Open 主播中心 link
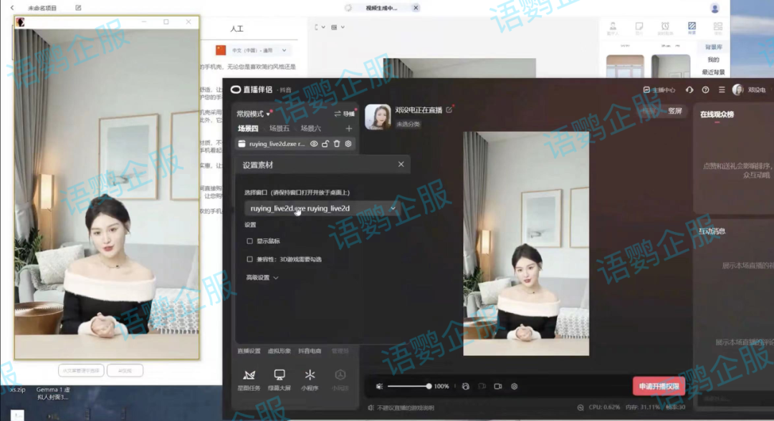The image size is (774, 421). pos(659,90)
